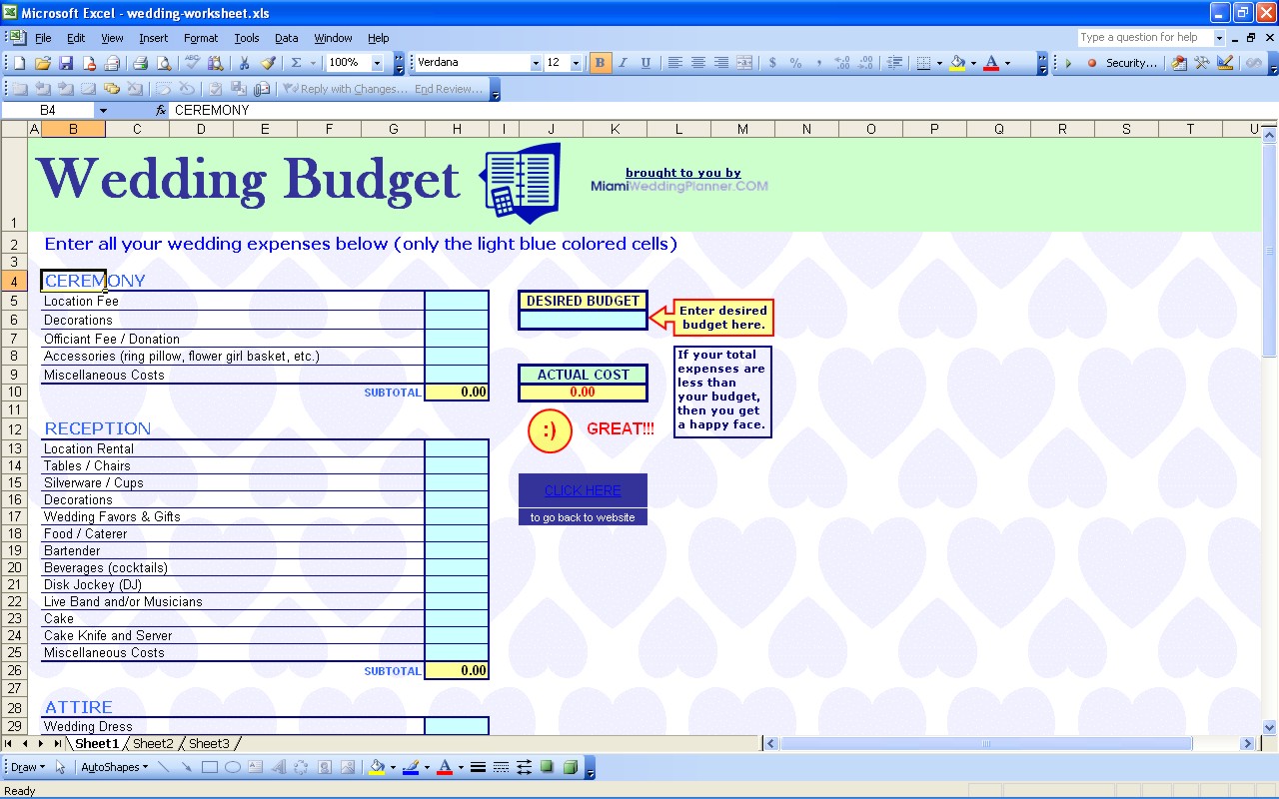Image resolution: width=1279 pixels, height=799 pixels.
Task: Select the Location Fee amount cell
Action: [x=457, y=301]
